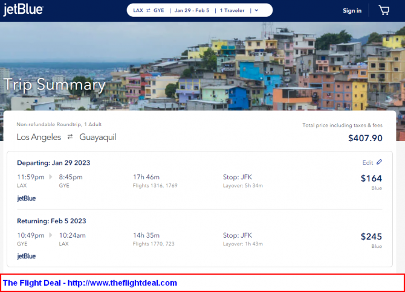Open the shopping cart icon
Screen dimensions: 405x292
[x=384, y=10]
